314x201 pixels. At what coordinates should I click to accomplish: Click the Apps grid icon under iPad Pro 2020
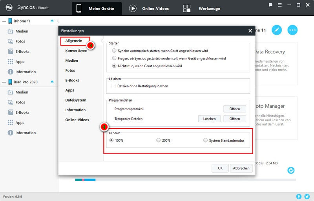tap(11, 123)
